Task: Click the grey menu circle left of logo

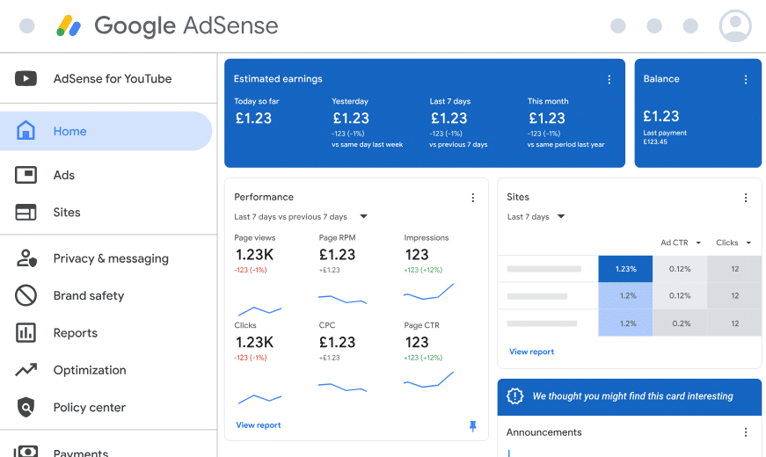Action: [x=27, y=25]
